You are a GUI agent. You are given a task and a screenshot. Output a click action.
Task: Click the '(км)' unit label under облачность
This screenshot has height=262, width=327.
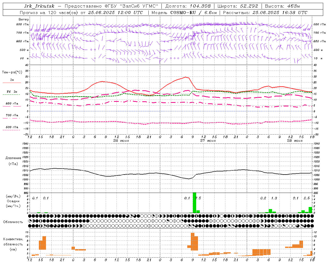pyautogui.click(x=13, y=249)
